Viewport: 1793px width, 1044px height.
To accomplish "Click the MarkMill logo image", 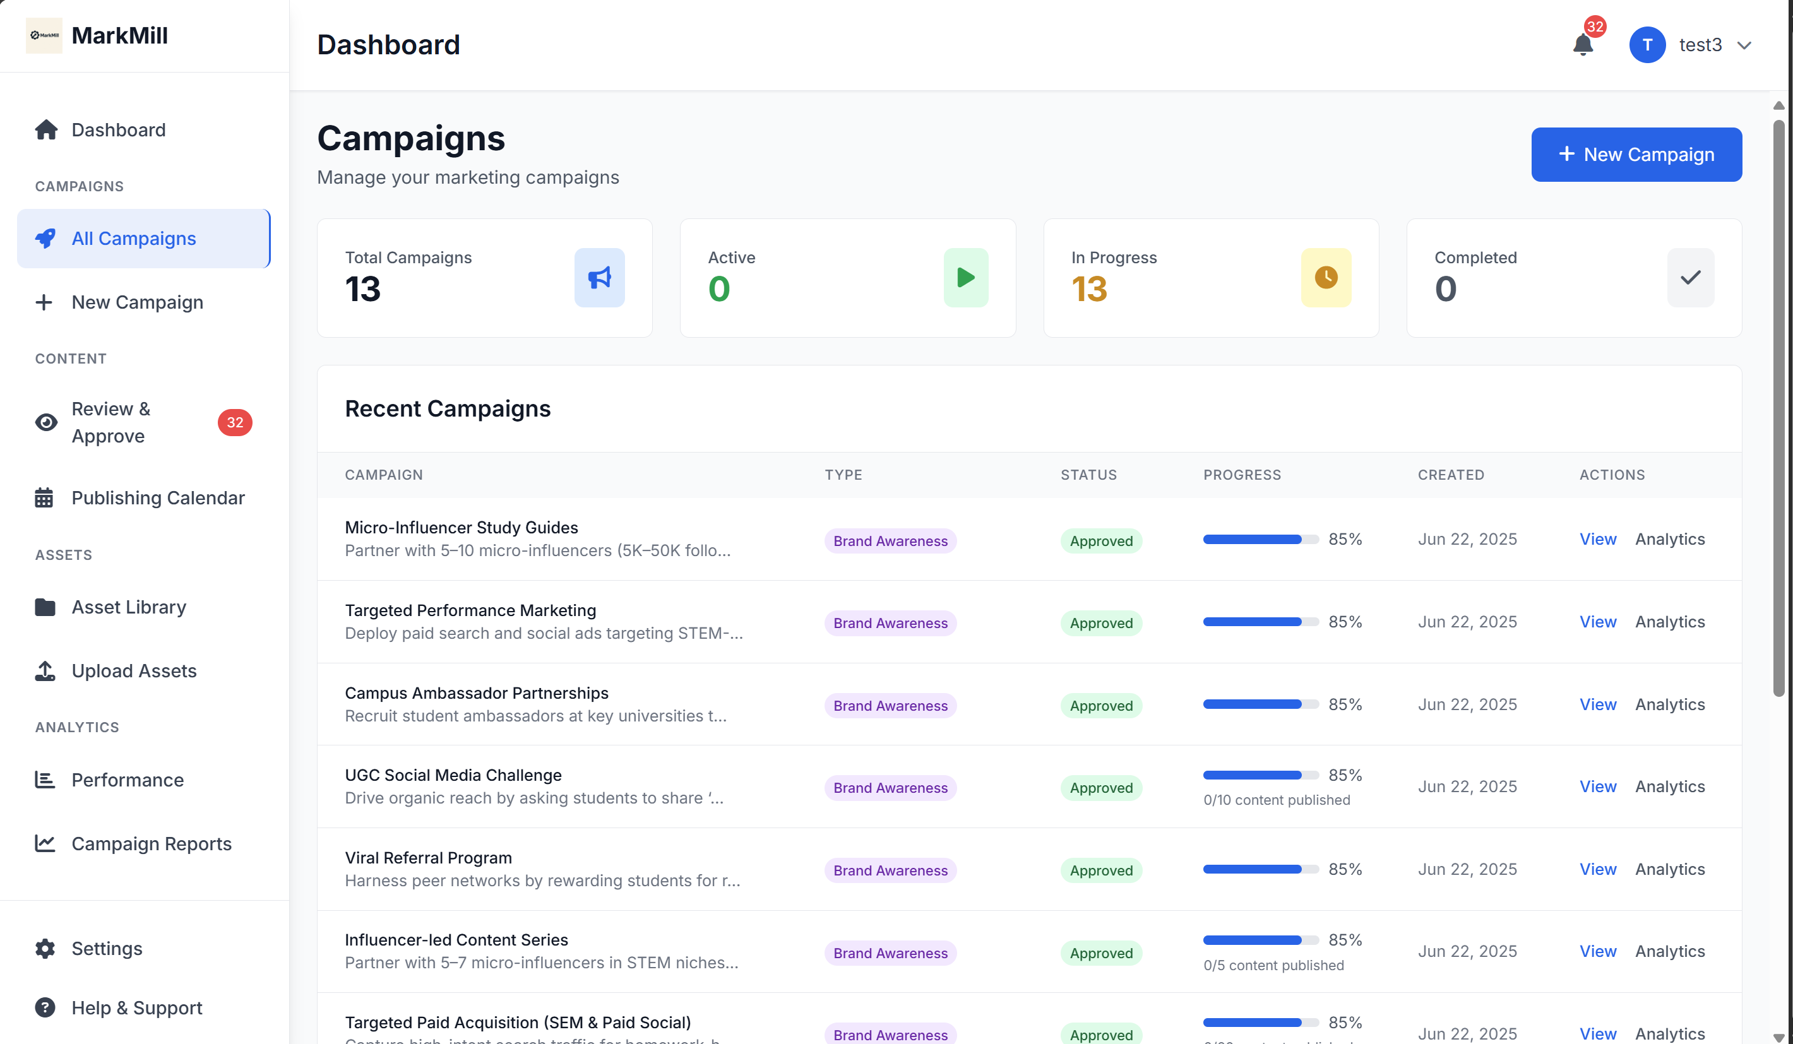I will tap(44, 35).
